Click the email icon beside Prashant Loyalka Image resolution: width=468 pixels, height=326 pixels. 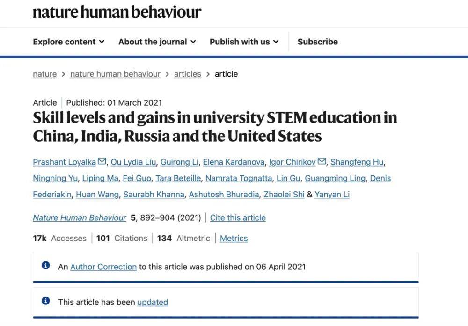click(x=102, y=162)
